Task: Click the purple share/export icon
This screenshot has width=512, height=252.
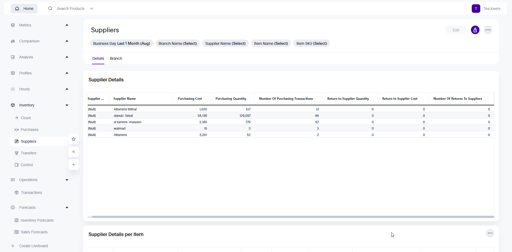Action: click(x=475, y=30)
